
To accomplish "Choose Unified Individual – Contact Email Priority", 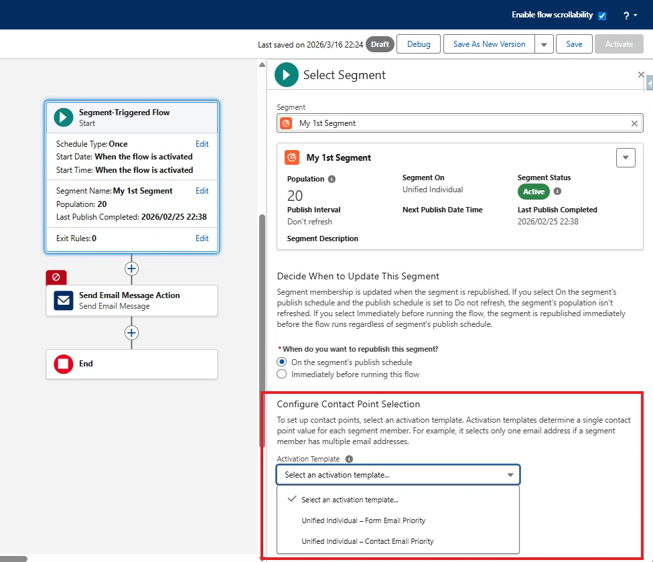I will [398, 541].
